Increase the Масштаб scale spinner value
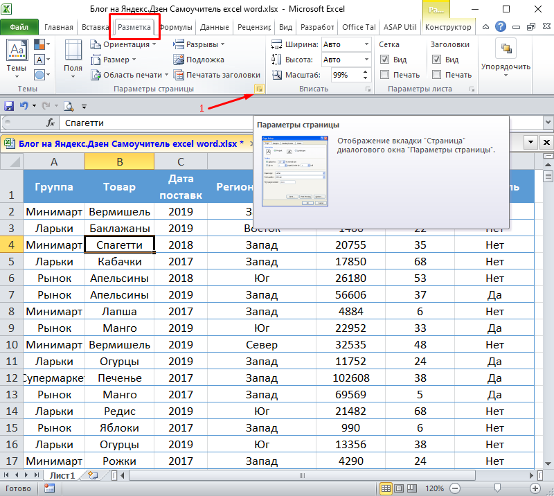 point(366,72)
